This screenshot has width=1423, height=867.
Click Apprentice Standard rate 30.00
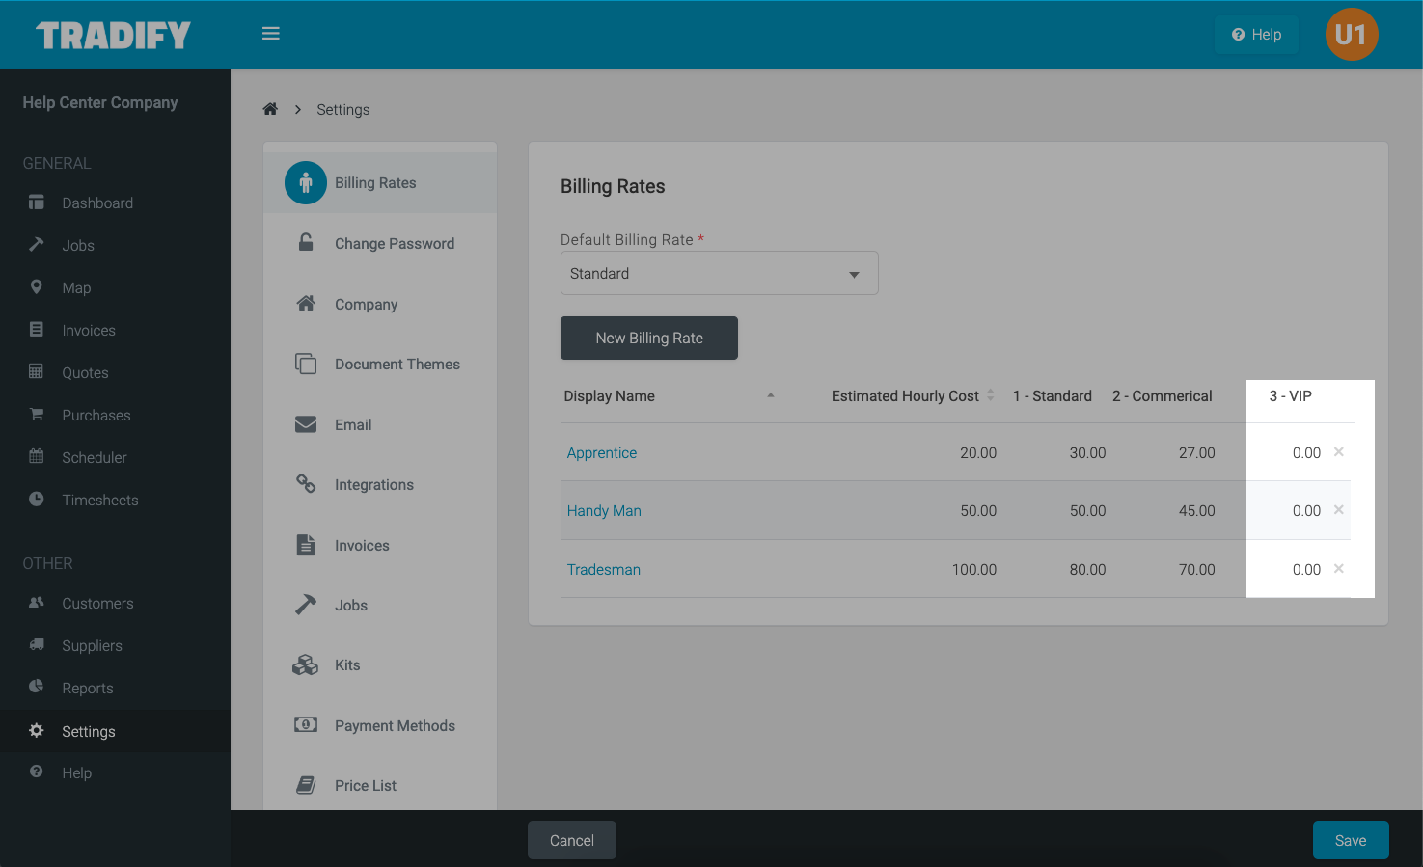[1087, 452]
